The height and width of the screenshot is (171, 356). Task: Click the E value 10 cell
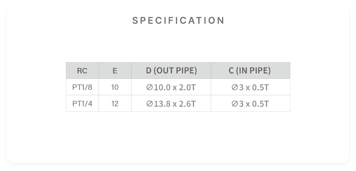coord(115,87)
